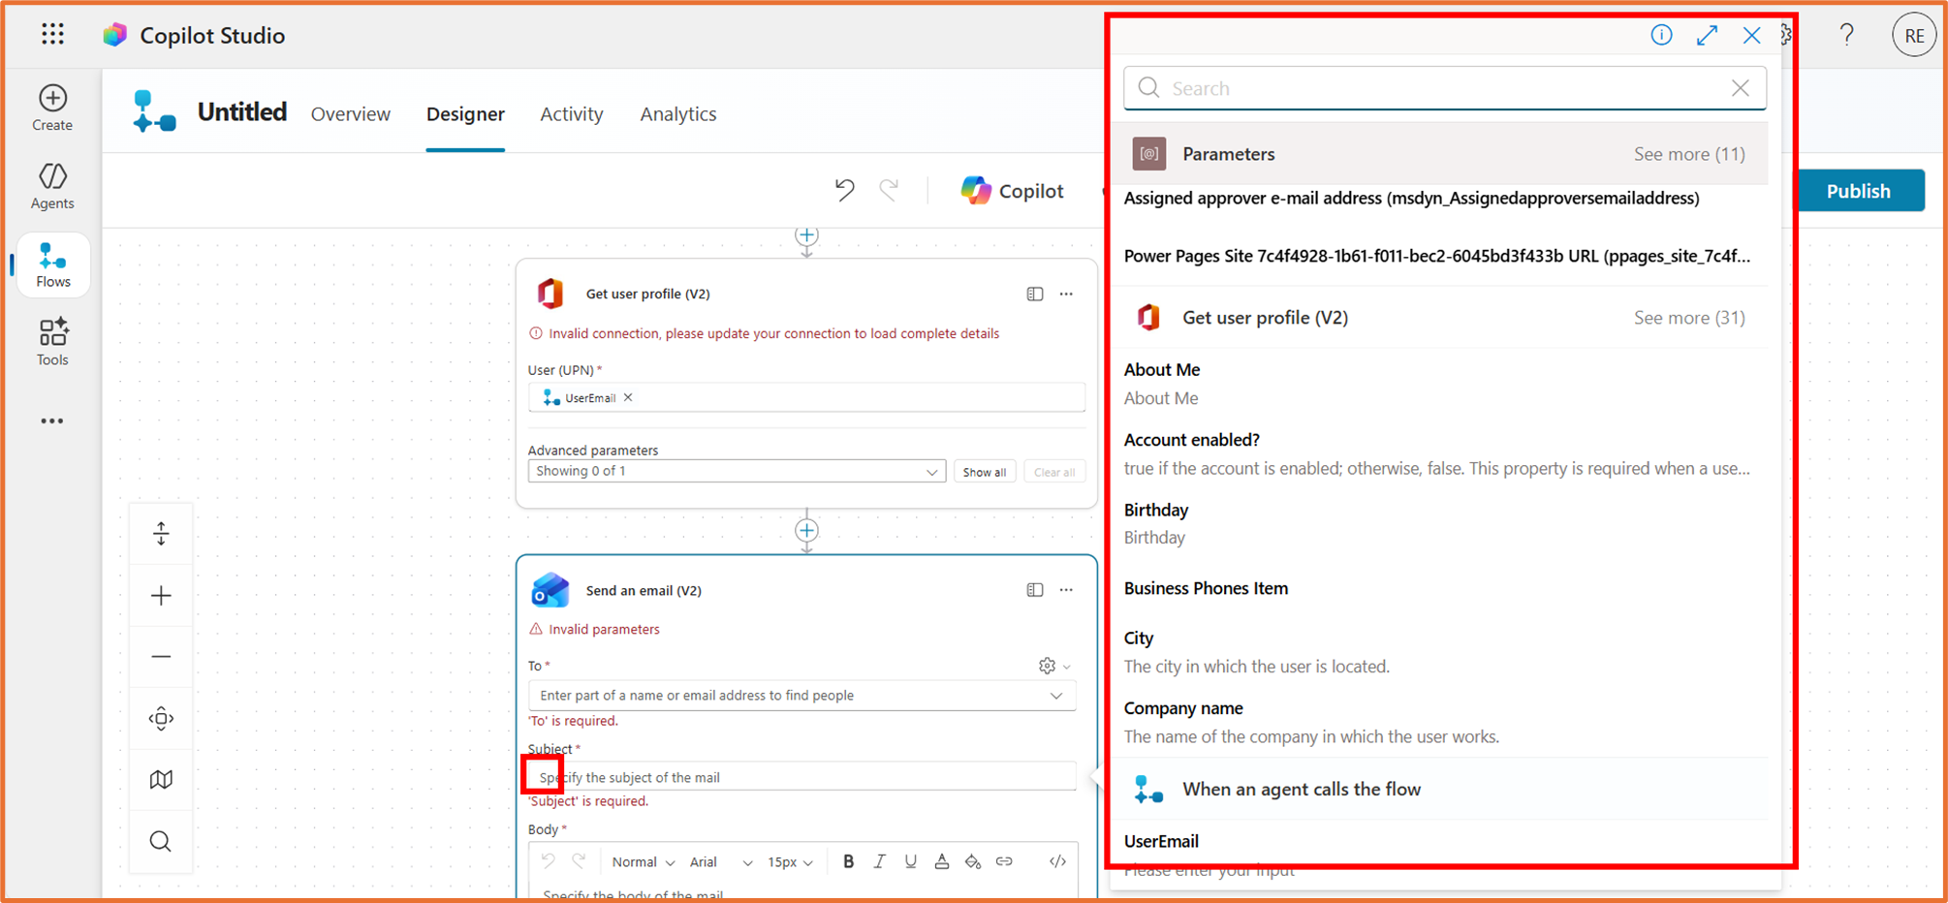Toggle code view in body editor

1057,861
